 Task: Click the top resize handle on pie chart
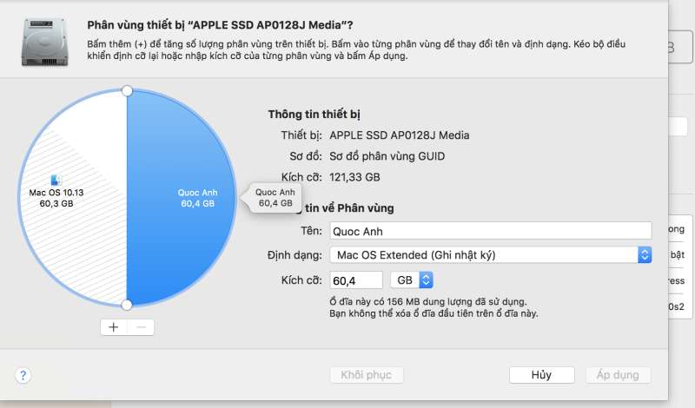(127, 90)
